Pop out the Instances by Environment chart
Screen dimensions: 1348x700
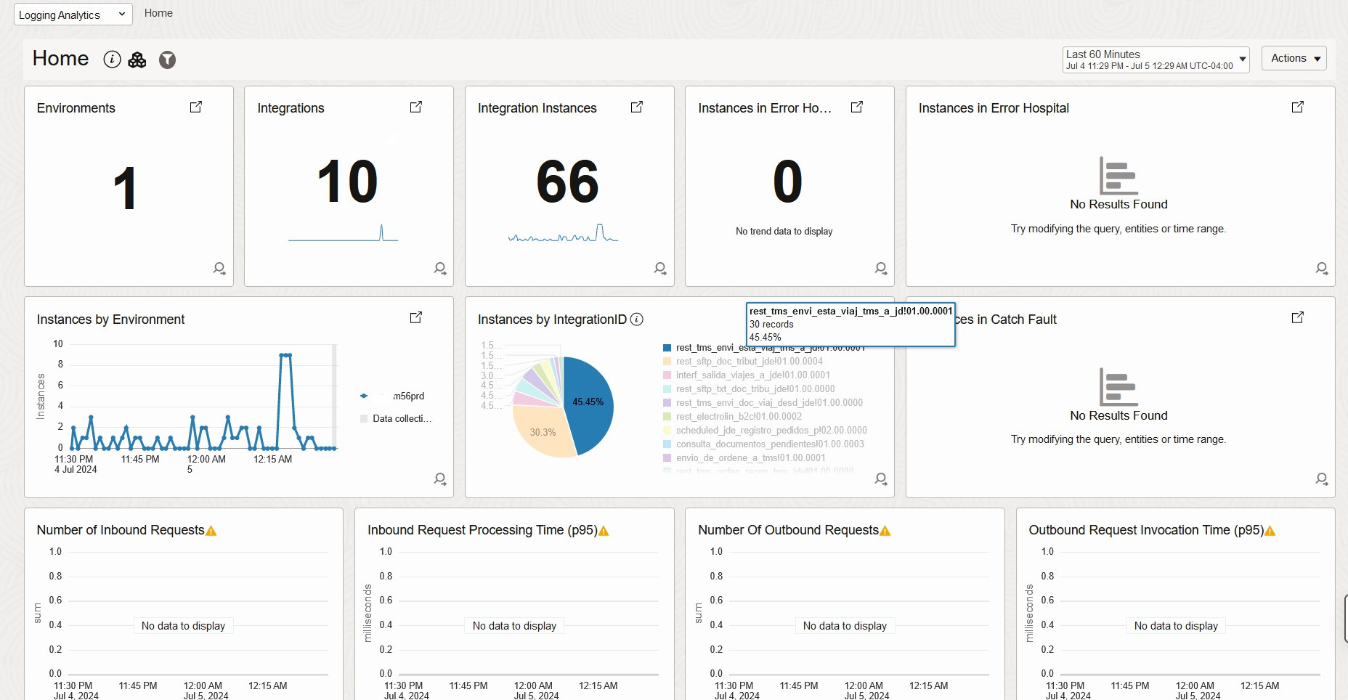416,317
